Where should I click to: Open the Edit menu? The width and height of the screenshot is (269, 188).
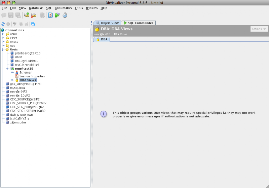click(x=13, y=8)
